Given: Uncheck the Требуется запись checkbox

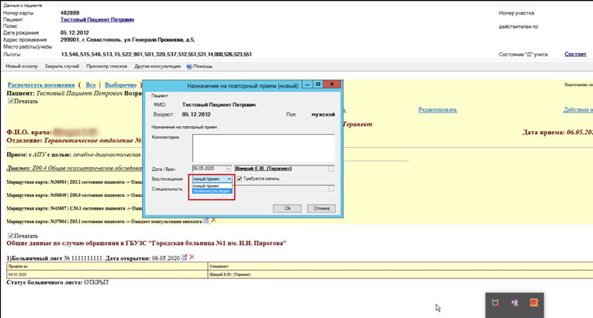Looking at the screenshot, I should [x=239, y=179].
